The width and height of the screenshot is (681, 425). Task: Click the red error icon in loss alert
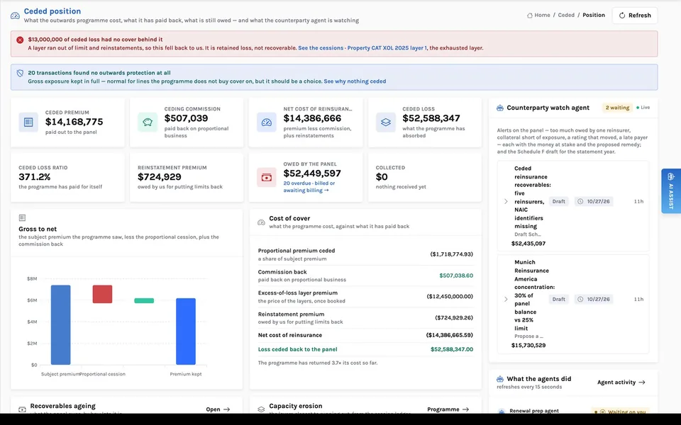point(20,40)
